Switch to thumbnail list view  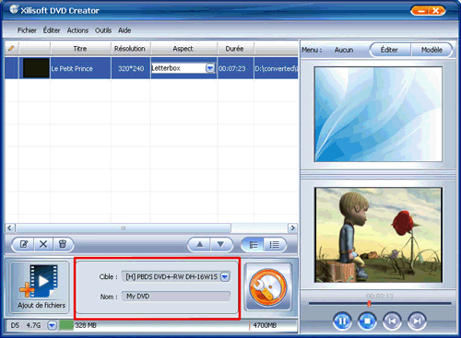point(254,245)
